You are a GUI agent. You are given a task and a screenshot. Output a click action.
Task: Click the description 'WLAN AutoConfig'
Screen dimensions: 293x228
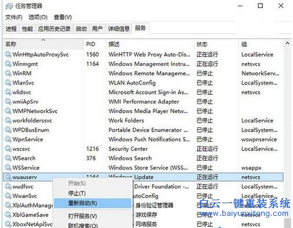click(x=132, y=83)
